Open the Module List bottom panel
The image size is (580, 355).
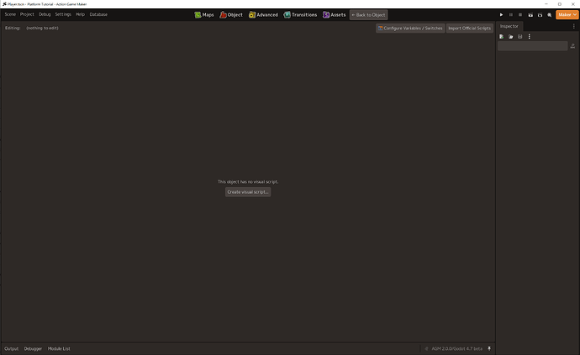tap(59, 349)
